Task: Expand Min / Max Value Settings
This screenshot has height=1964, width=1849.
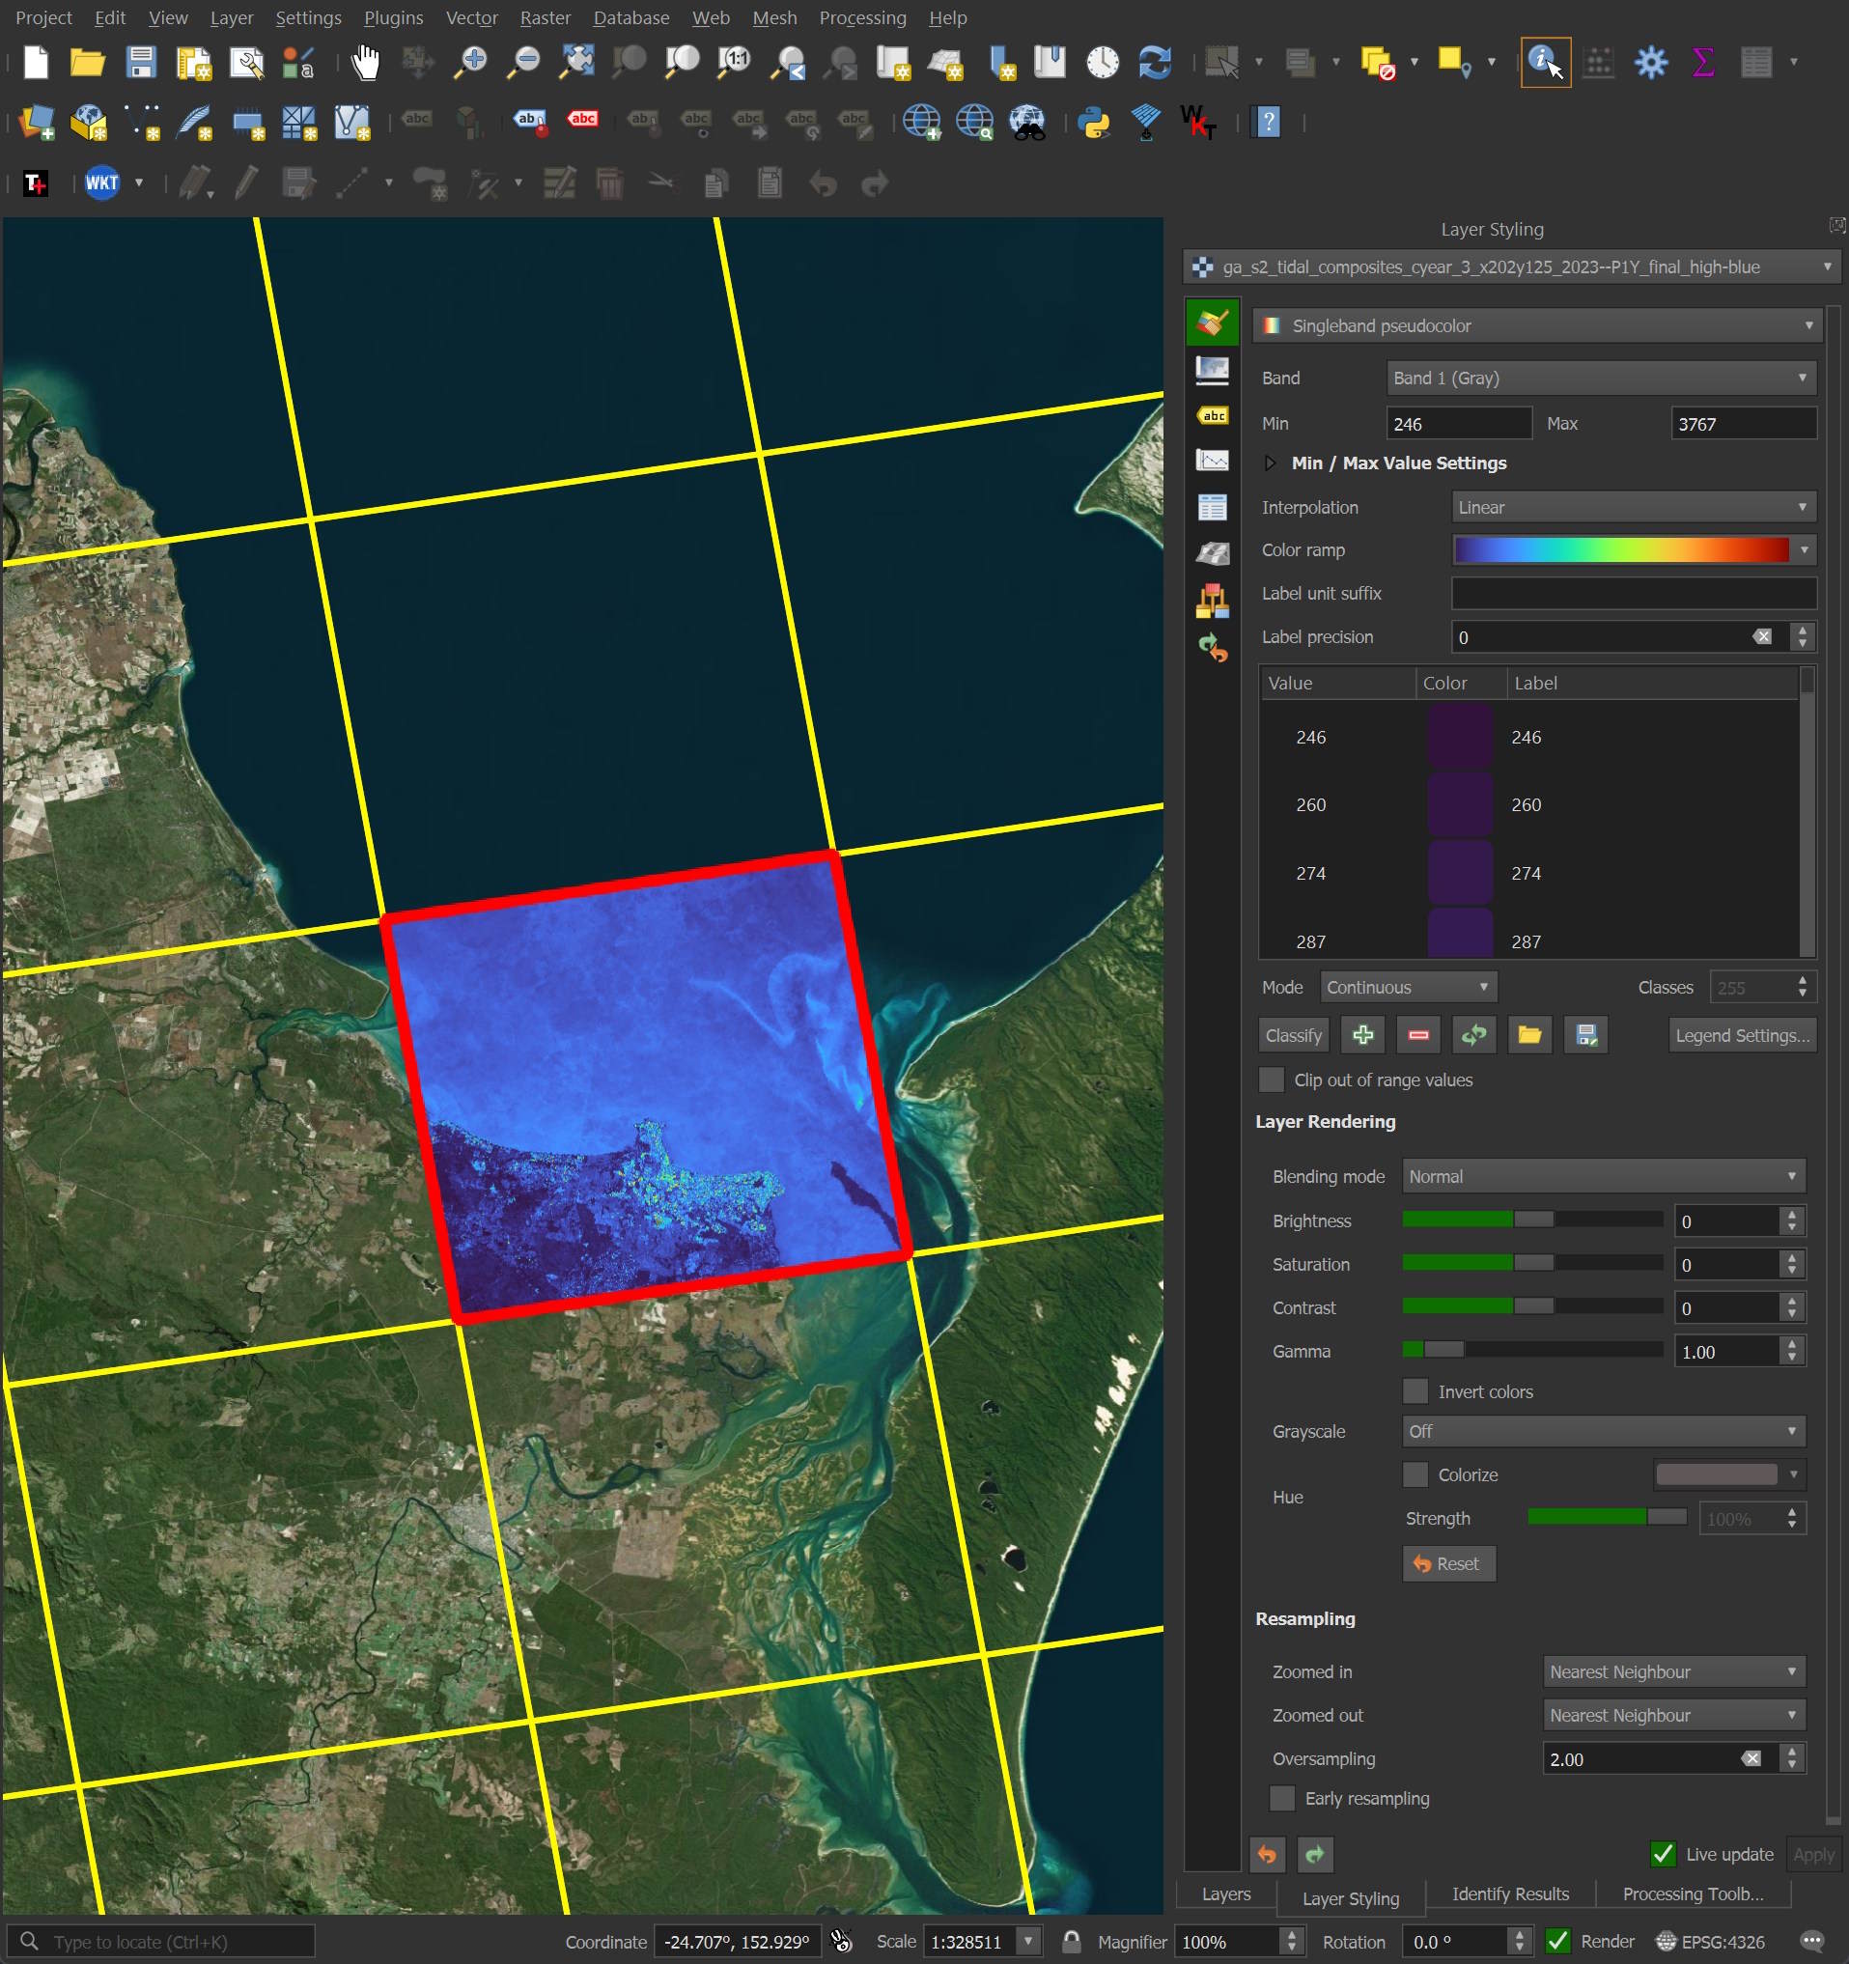Action: tap(1271, 463)
